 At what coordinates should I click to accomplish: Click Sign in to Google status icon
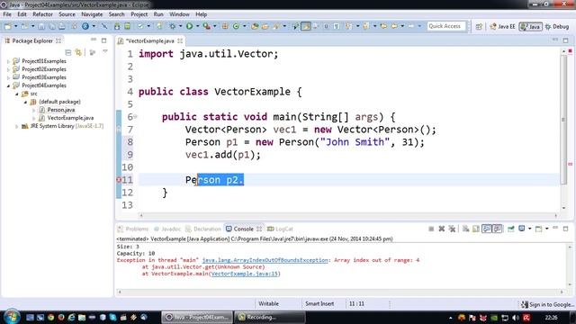(525, 304)
